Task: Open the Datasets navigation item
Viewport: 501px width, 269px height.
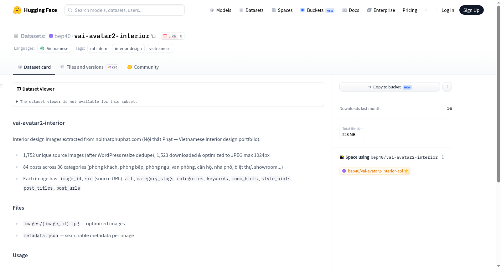Action: (251, 10)
